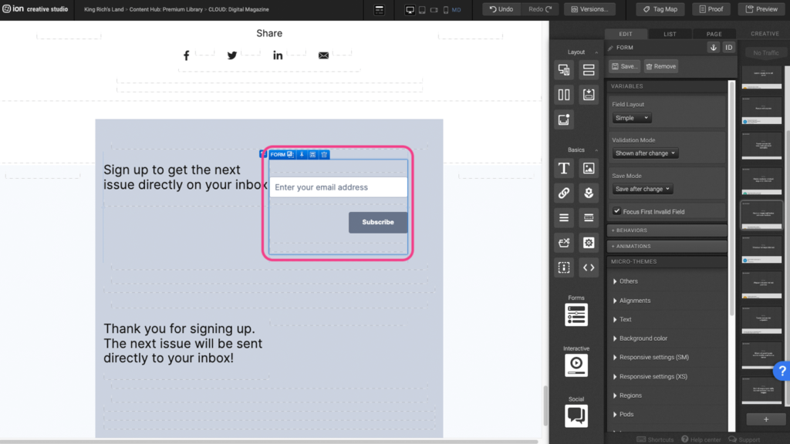Switch to the LIST tab
This screenshot has width=790, height=444.
pyautogui.click(x=670, y=34)
